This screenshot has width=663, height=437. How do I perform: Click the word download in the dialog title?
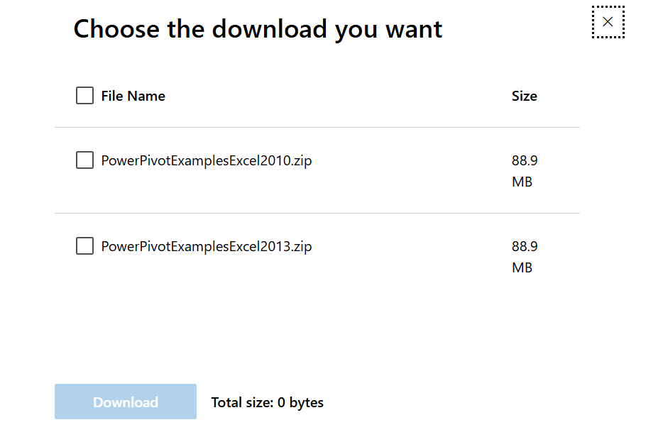click(269, 29)
